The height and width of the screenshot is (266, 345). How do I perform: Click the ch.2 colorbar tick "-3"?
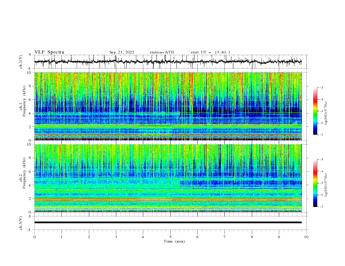(x=321, y=160)
